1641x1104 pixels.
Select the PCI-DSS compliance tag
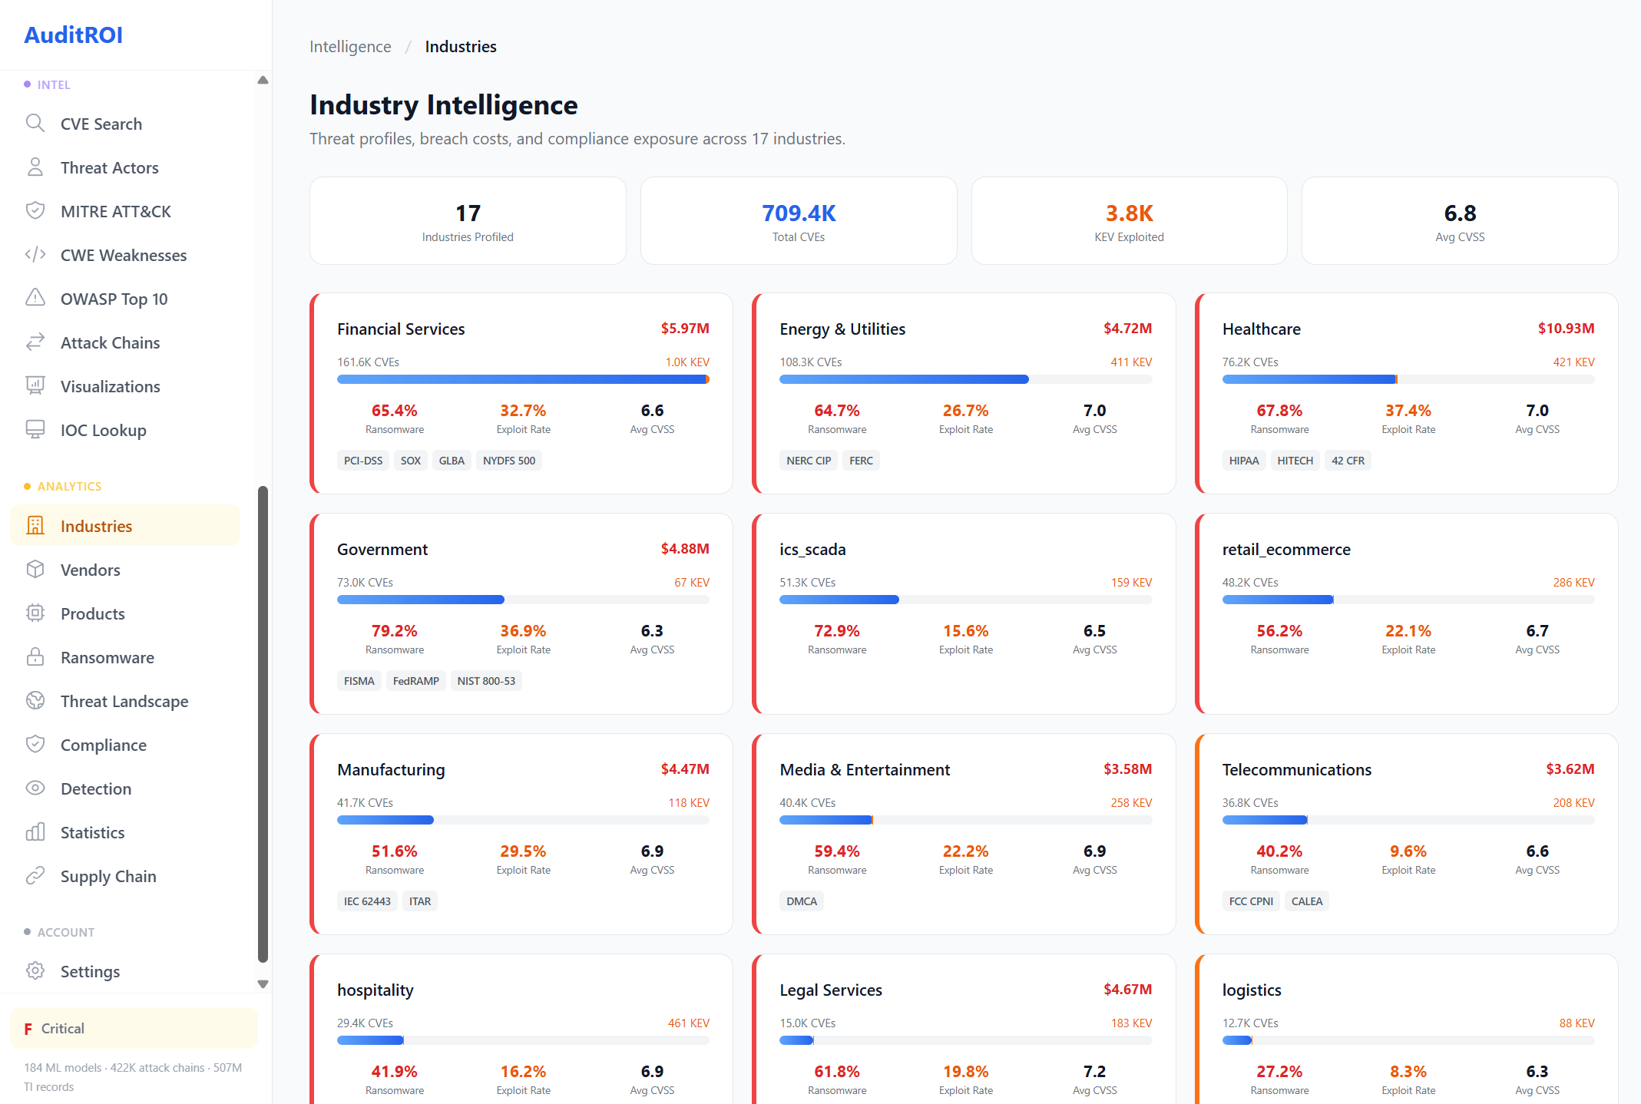[362, 460]
